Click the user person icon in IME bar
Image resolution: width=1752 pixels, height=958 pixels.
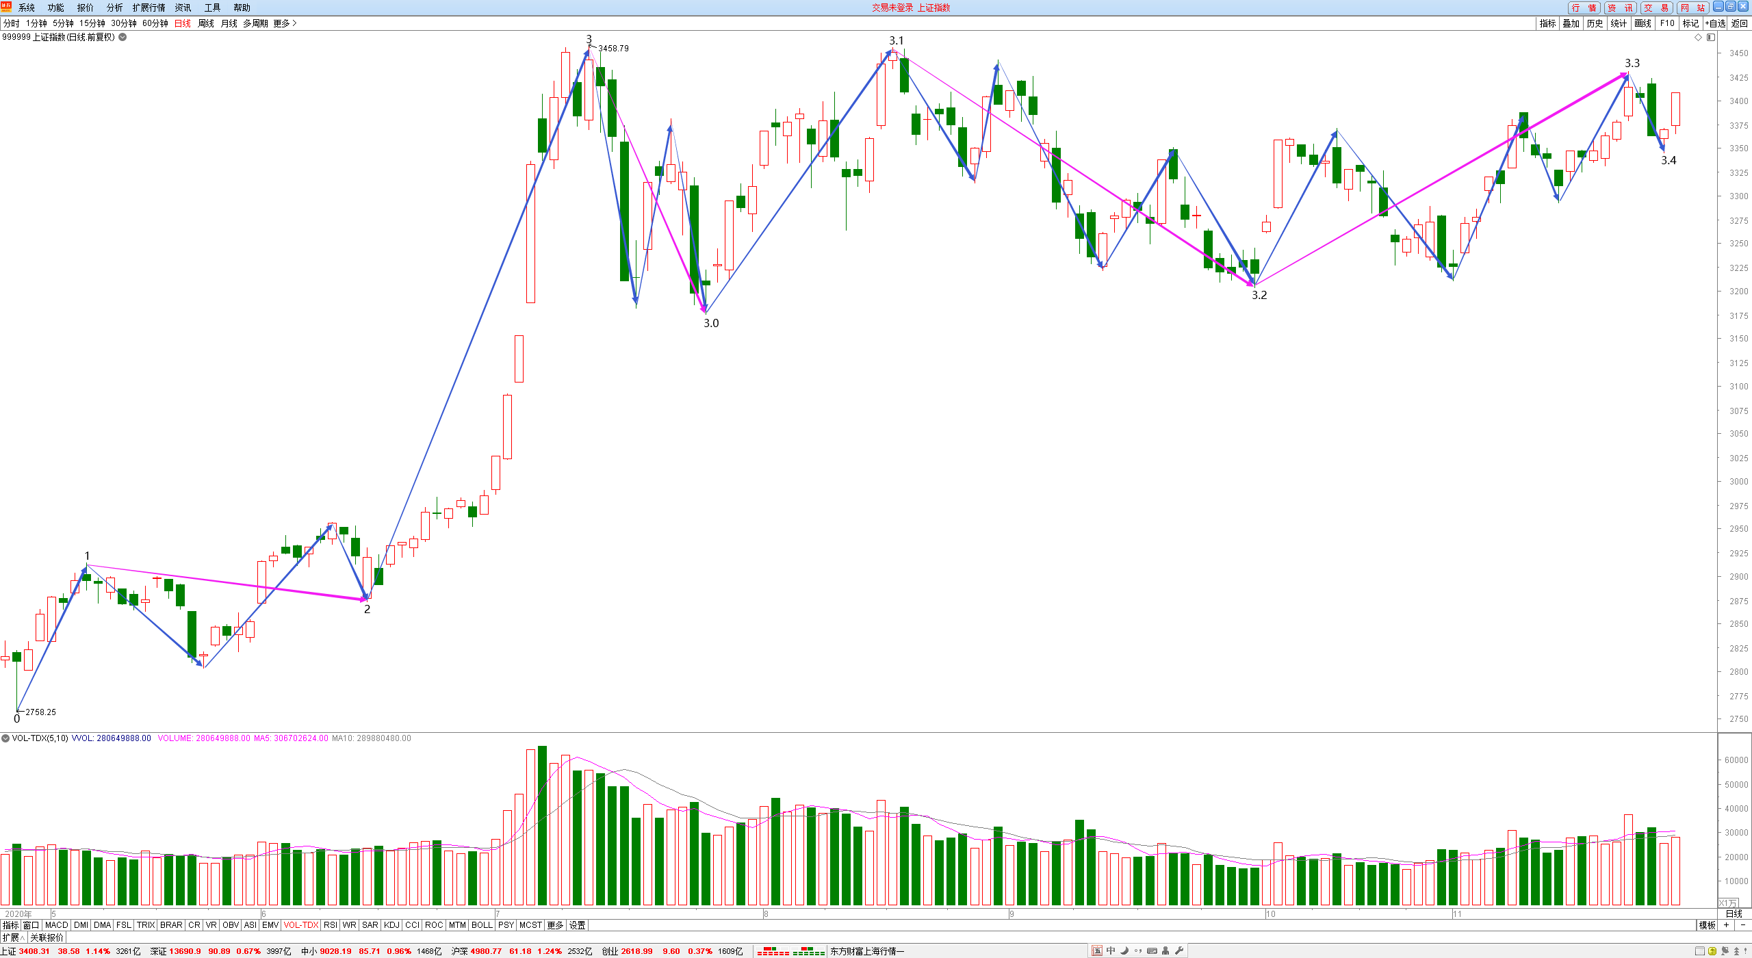(1165, 950)
